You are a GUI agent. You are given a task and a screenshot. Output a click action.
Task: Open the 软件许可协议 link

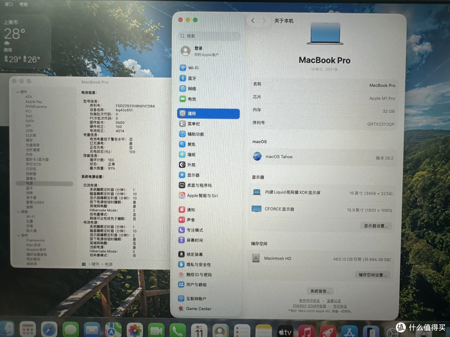309,301
